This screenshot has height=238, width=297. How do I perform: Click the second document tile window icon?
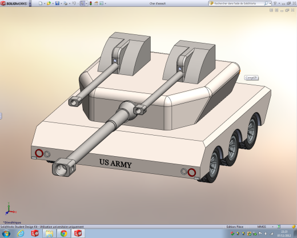pos(276,10)
